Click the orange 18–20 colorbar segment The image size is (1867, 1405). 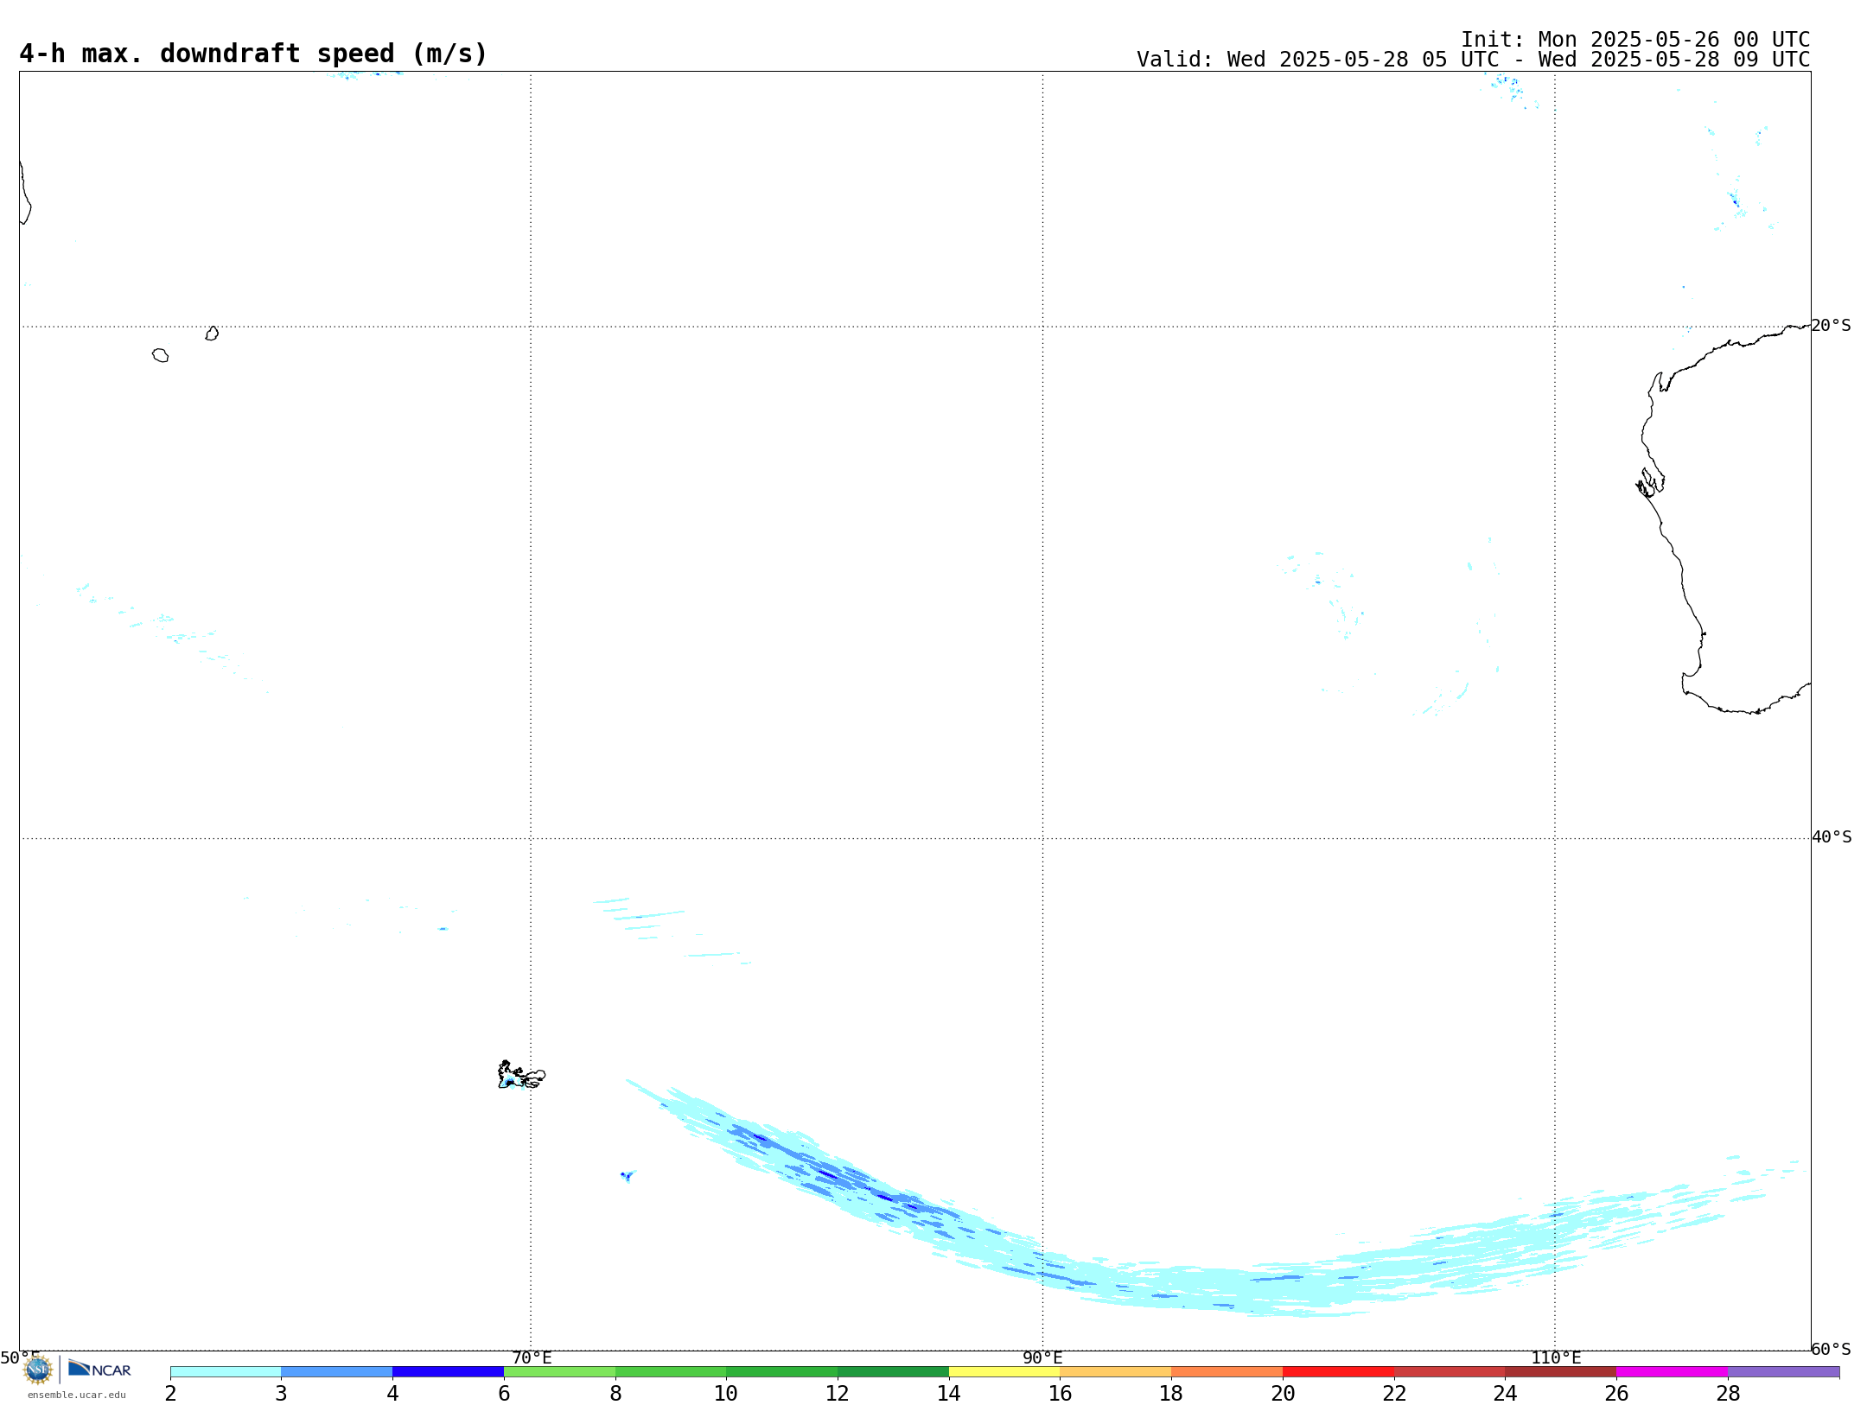pos(1227,1372)
